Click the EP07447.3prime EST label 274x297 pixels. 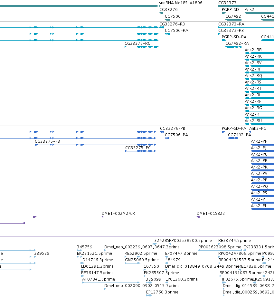[x=181, y=254]
